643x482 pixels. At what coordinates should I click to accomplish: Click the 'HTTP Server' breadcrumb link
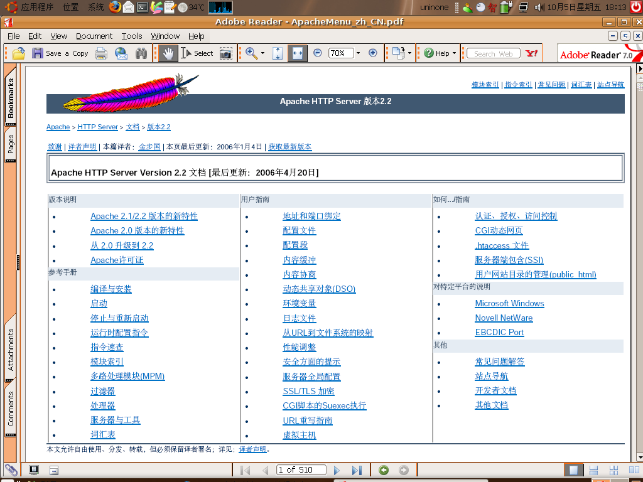point(97,127)
